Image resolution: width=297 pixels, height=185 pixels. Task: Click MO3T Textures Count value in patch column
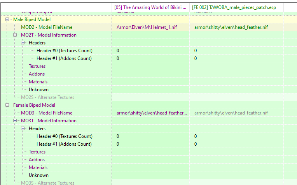point(196,136)
